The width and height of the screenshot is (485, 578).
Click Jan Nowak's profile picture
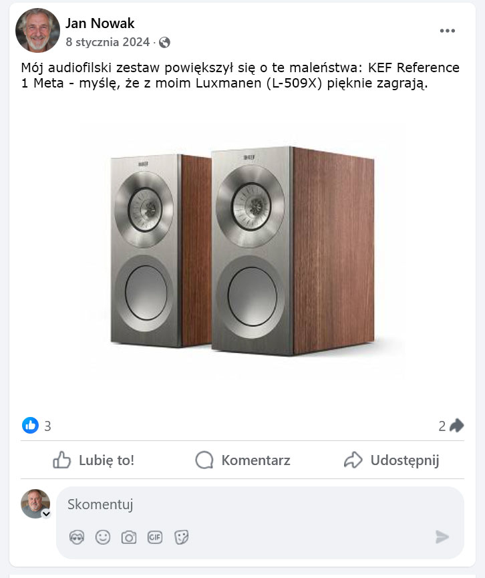[37, 30]
